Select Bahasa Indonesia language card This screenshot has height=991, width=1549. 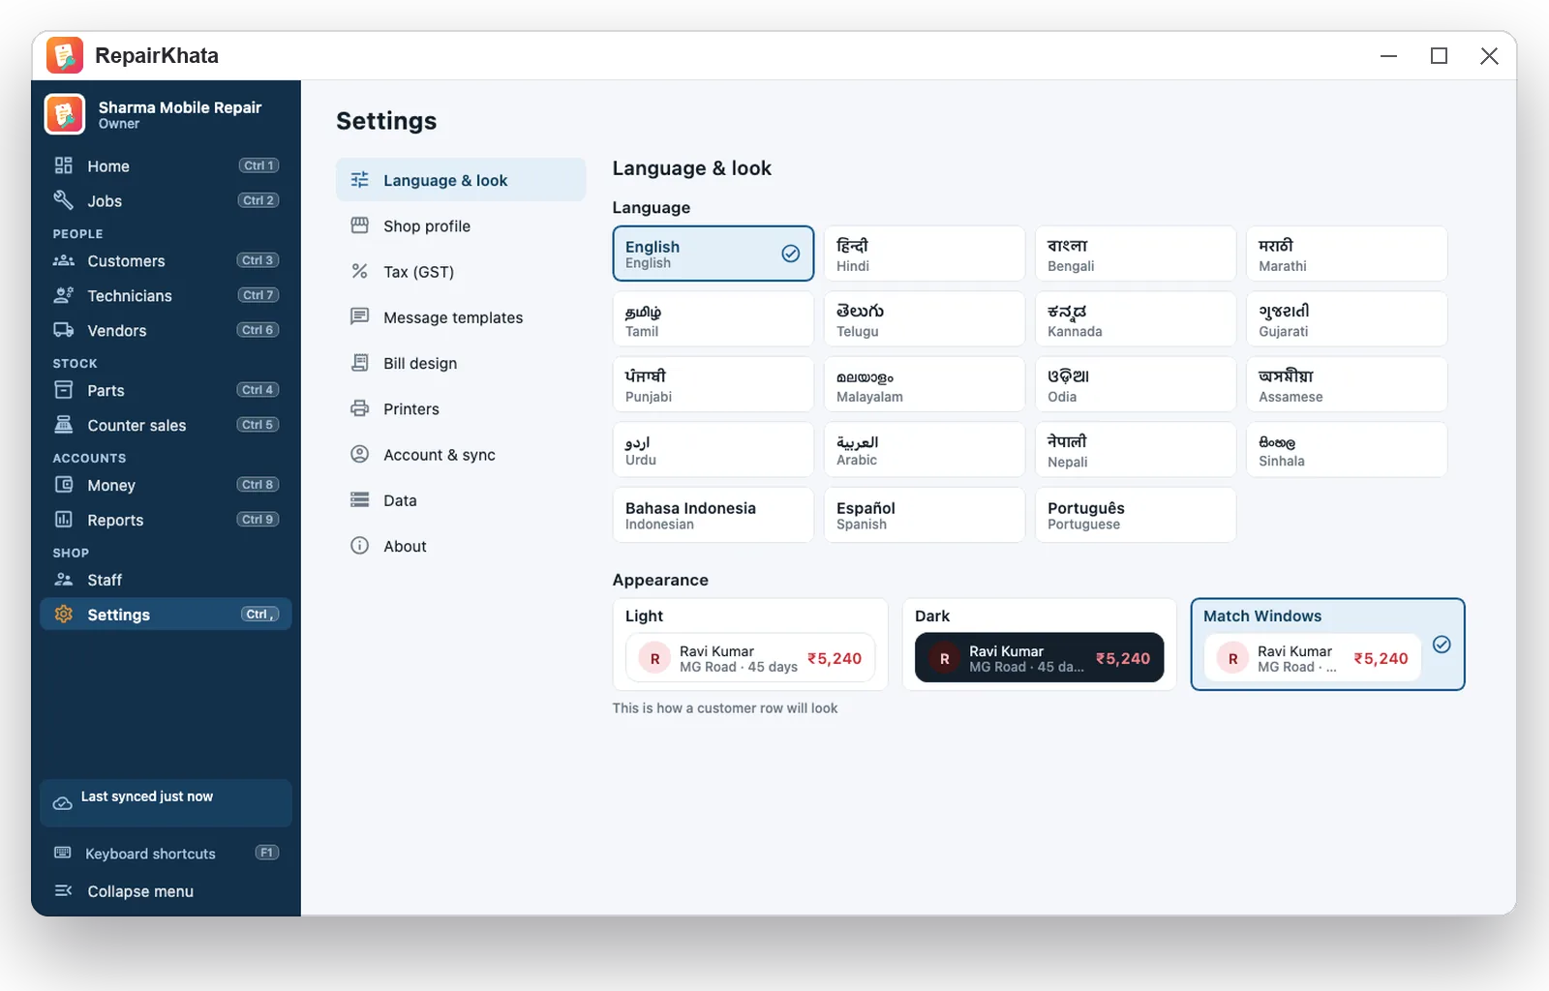tap(714, 515)
